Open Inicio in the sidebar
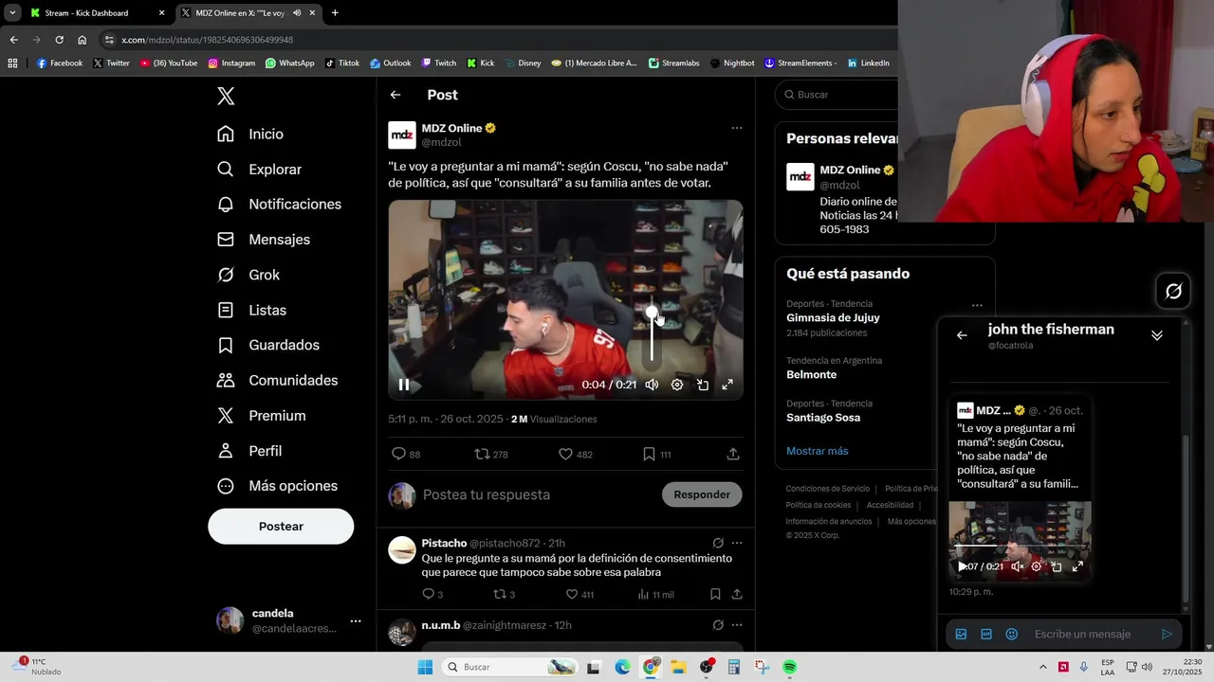Image resolution: width=1214 pixels, height=682 pixels. coord(250,135)
